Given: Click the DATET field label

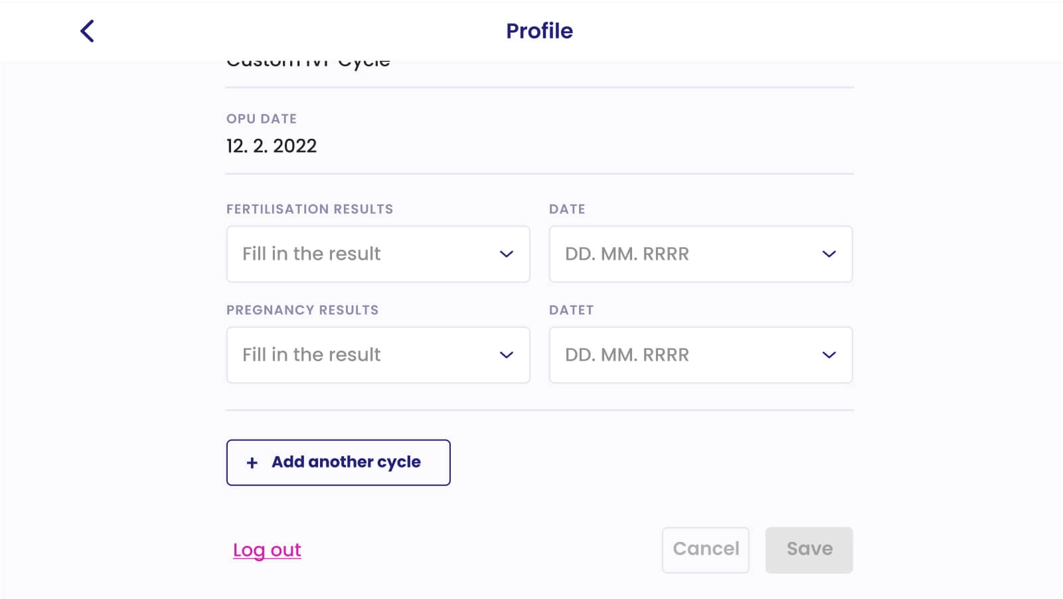Looking at the screenshot, I should click(571, 310).
